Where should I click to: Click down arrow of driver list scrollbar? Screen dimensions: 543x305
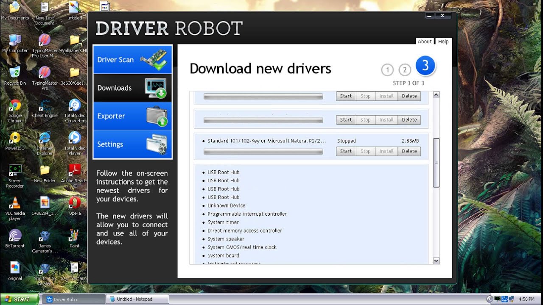436,261
